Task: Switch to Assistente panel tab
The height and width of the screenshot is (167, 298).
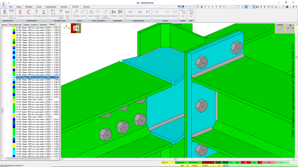Action: coord(43,25)
